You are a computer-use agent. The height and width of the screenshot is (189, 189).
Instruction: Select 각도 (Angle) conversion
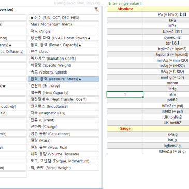[x=64, y=31]
